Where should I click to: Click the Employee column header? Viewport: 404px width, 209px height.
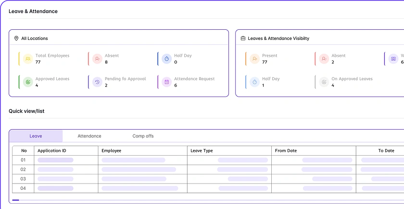pyautogui.click(x=111, y=151)
